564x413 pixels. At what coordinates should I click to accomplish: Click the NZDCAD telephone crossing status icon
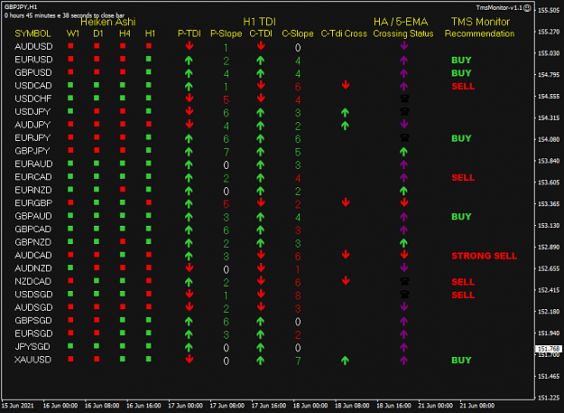click(x=404, y=281)
